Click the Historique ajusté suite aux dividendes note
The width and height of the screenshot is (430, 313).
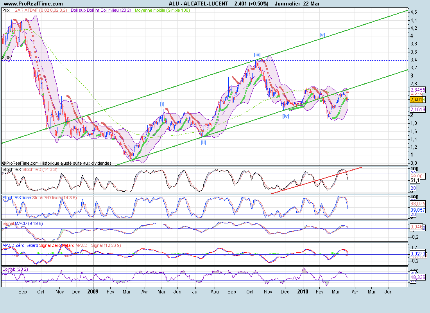pos(76,163)
